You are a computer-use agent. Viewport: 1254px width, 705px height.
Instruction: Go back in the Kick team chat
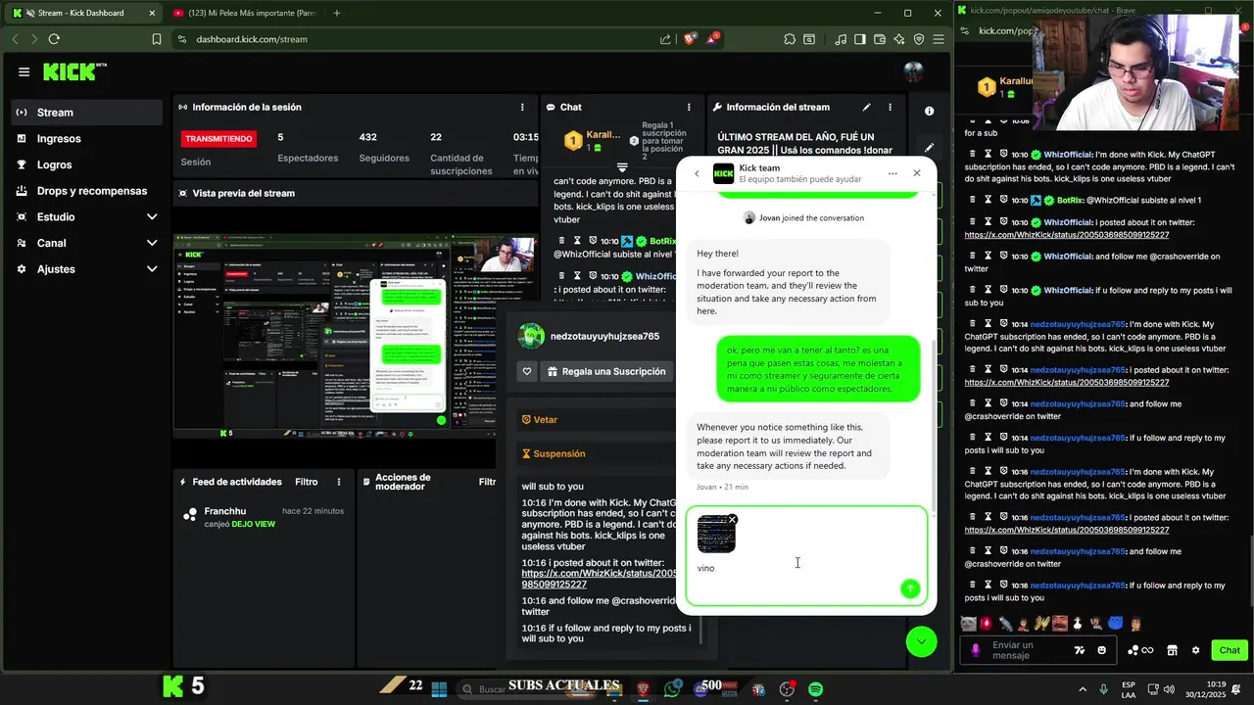coord(697,173)
